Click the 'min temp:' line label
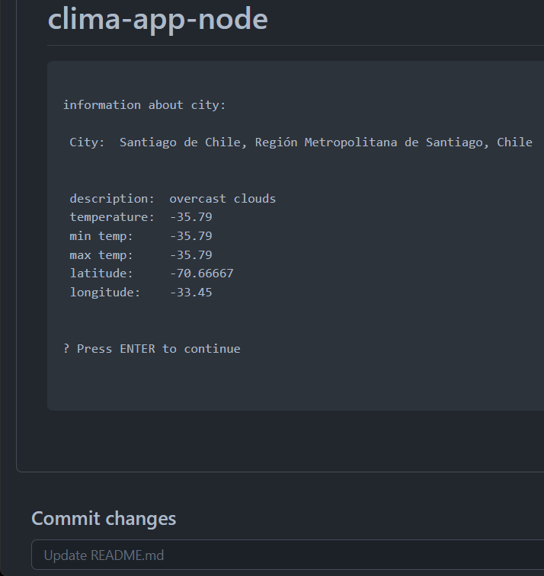This screenshot has width=544, height=576. [x=101, y=236]
